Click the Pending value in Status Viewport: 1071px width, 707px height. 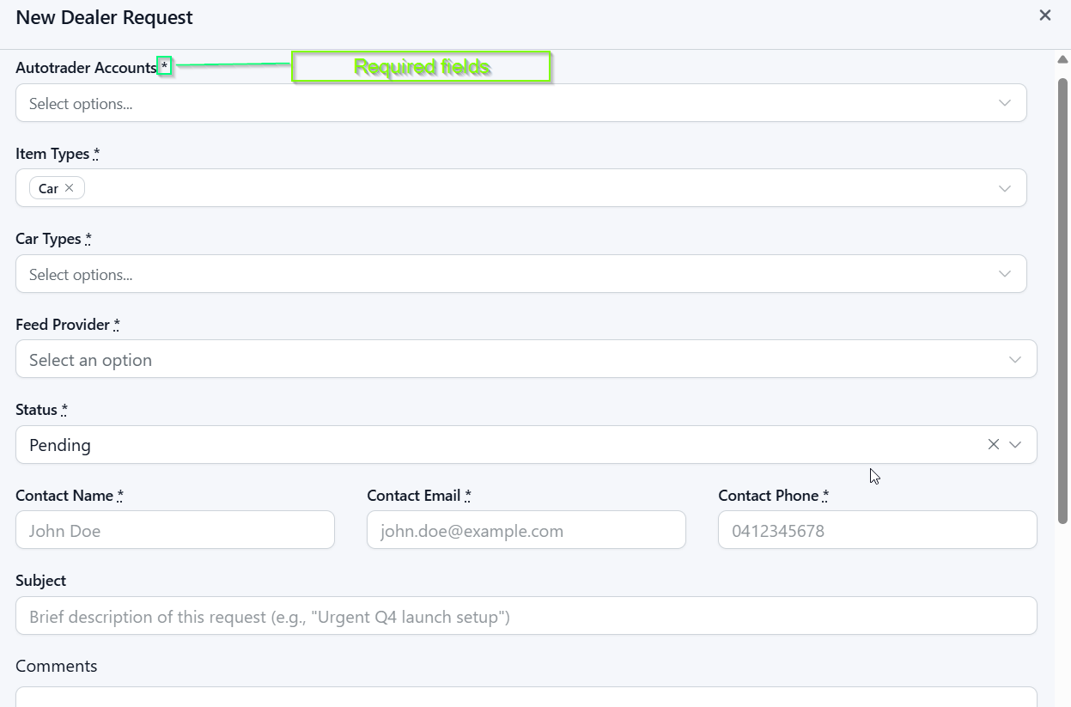click(x=60, y=445)
